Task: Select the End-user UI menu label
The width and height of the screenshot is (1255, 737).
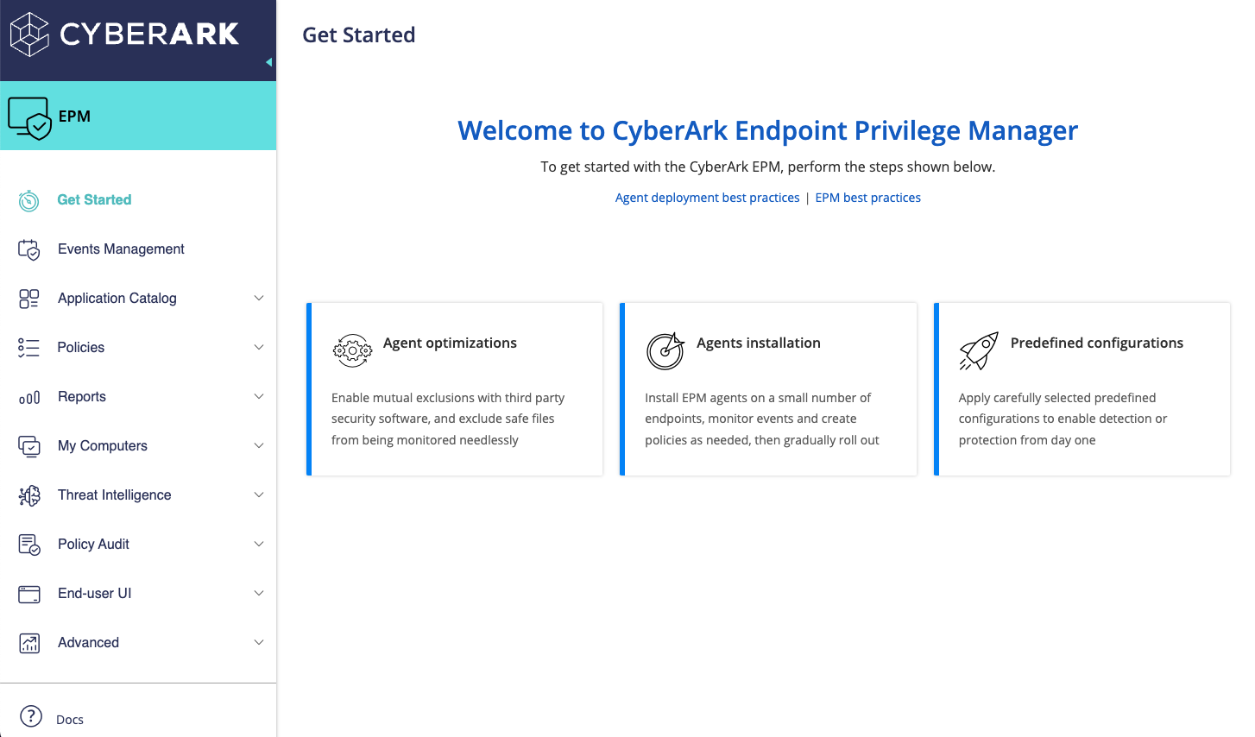Action: [x=95, y=593]
